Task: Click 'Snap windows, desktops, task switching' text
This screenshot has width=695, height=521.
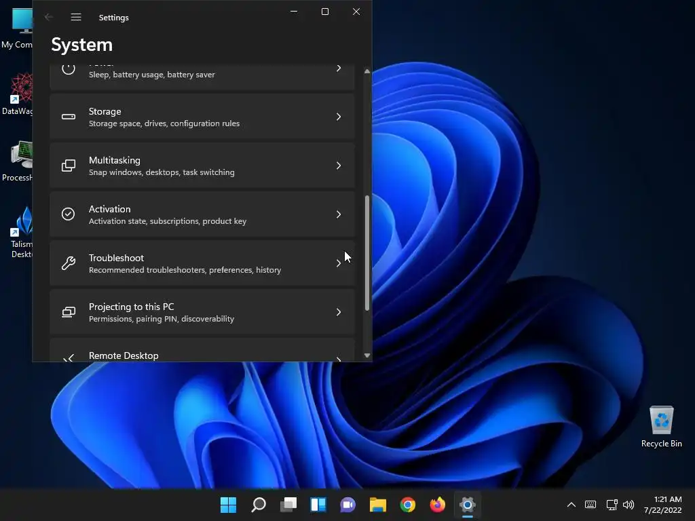Action: coord(162,172)
